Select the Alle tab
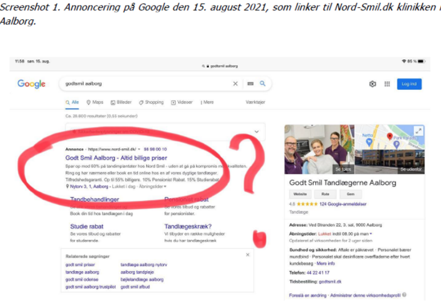The height and width of the screenshot is (303, 441). coord(72,102)
